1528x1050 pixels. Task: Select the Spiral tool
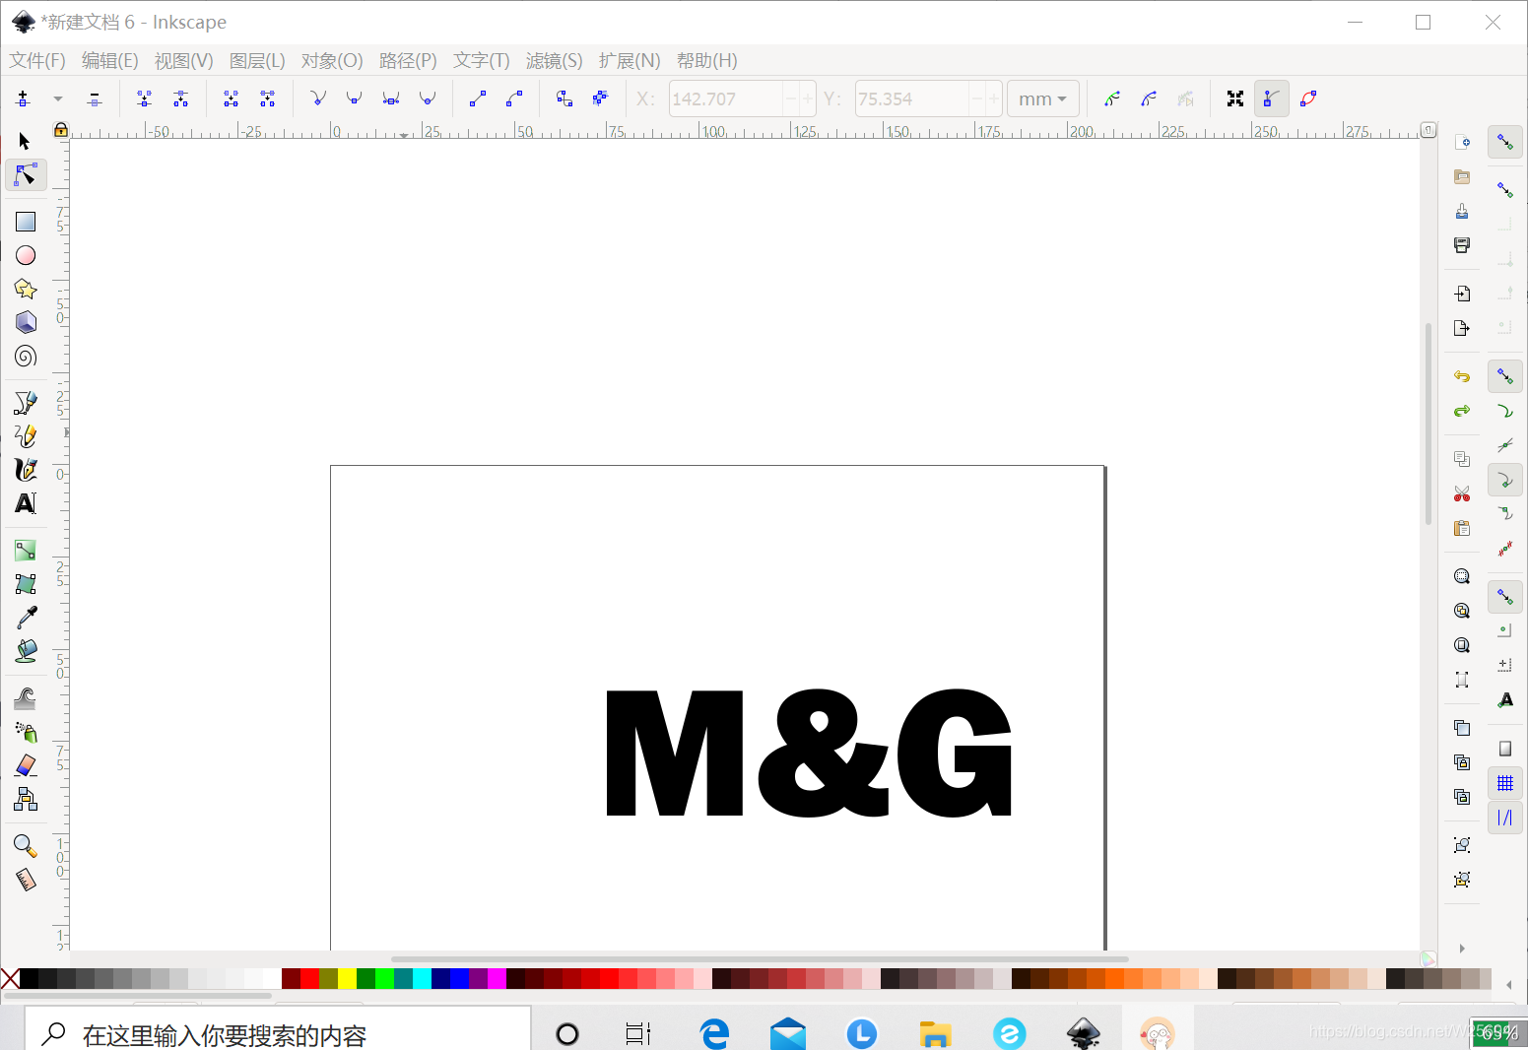(x=26, y=356)
